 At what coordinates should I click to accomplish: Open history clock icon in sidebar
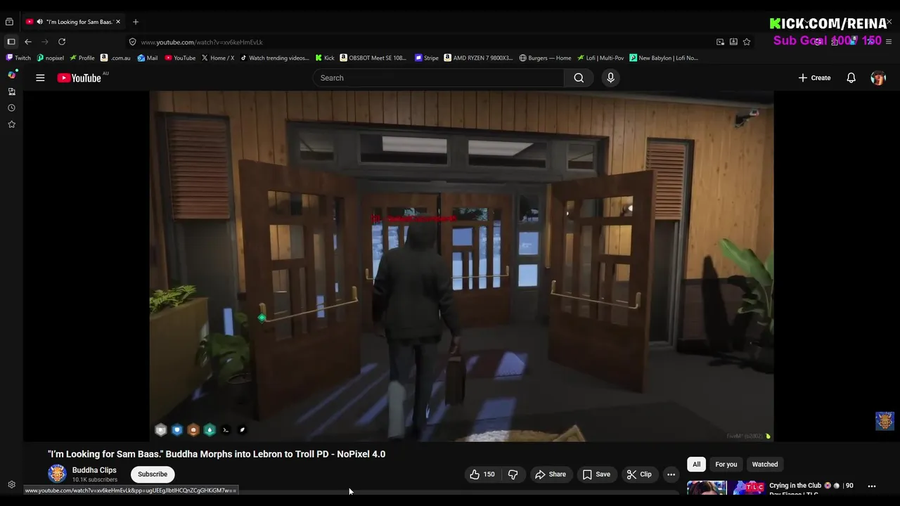tap(11, 108)
